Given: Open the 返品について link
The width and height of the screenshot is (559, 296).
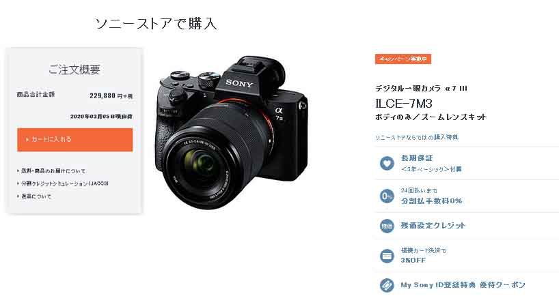Looking at the screenshot, I should click(x=36, y=196).
